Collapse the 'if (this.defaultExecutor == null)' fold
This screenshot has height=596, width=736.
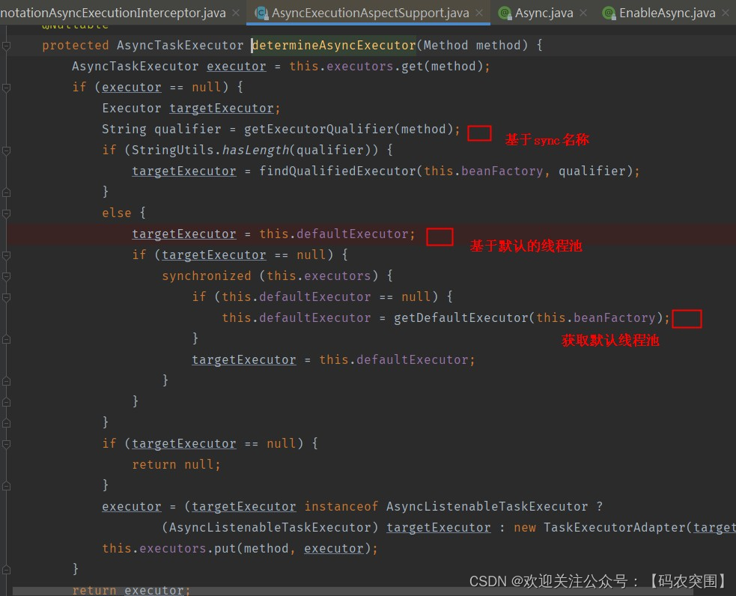6,297
